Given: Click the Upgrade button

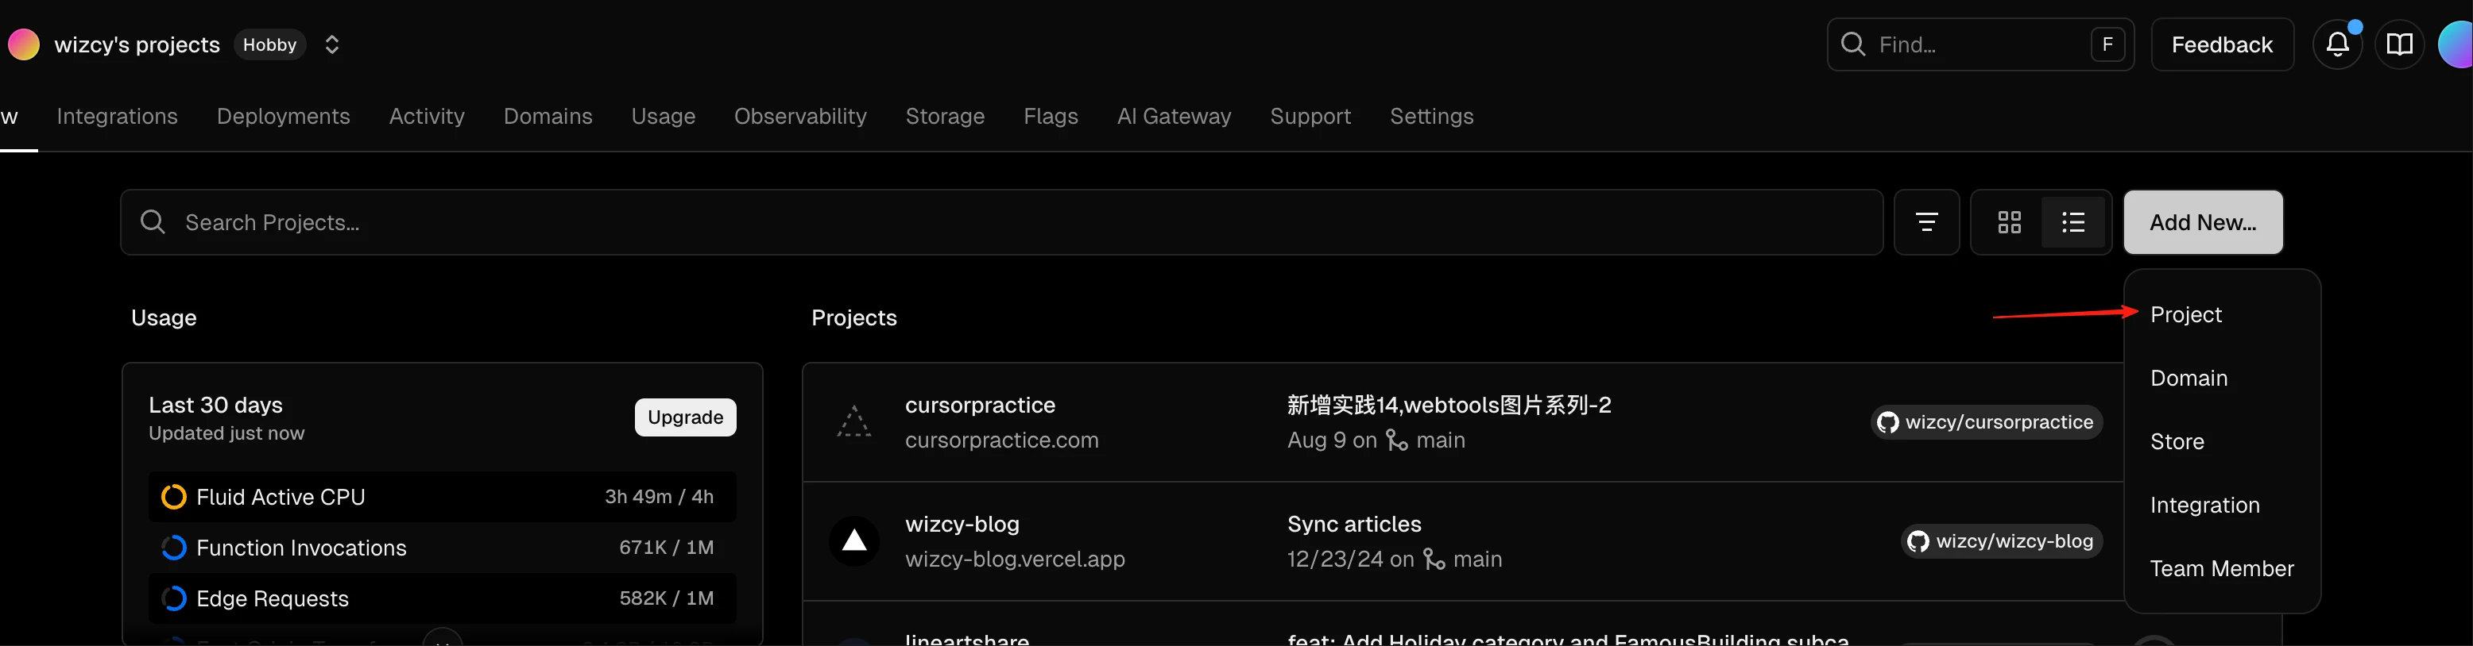Looking at the screenshot, I should pyautogui.click(x=684, y=417).
